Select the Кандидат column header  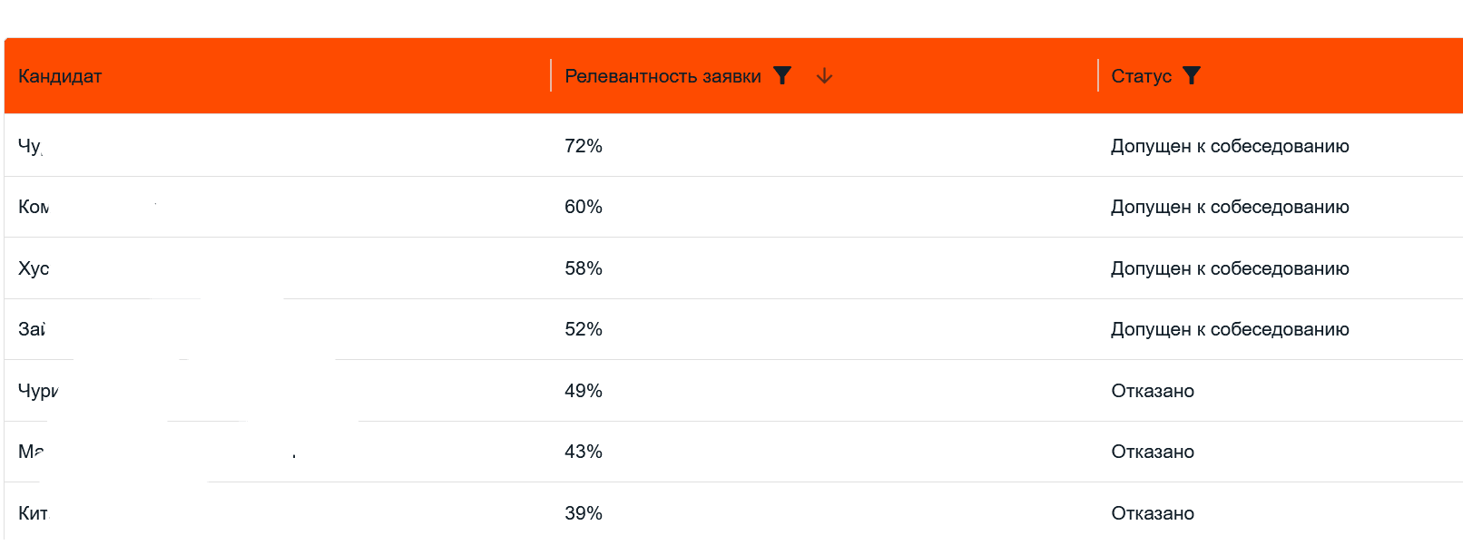tap(60, 76)
